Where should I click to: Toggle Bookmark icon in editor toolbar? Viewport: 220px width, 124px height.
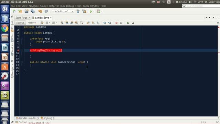pyautogui.click(x=98, y=23)
